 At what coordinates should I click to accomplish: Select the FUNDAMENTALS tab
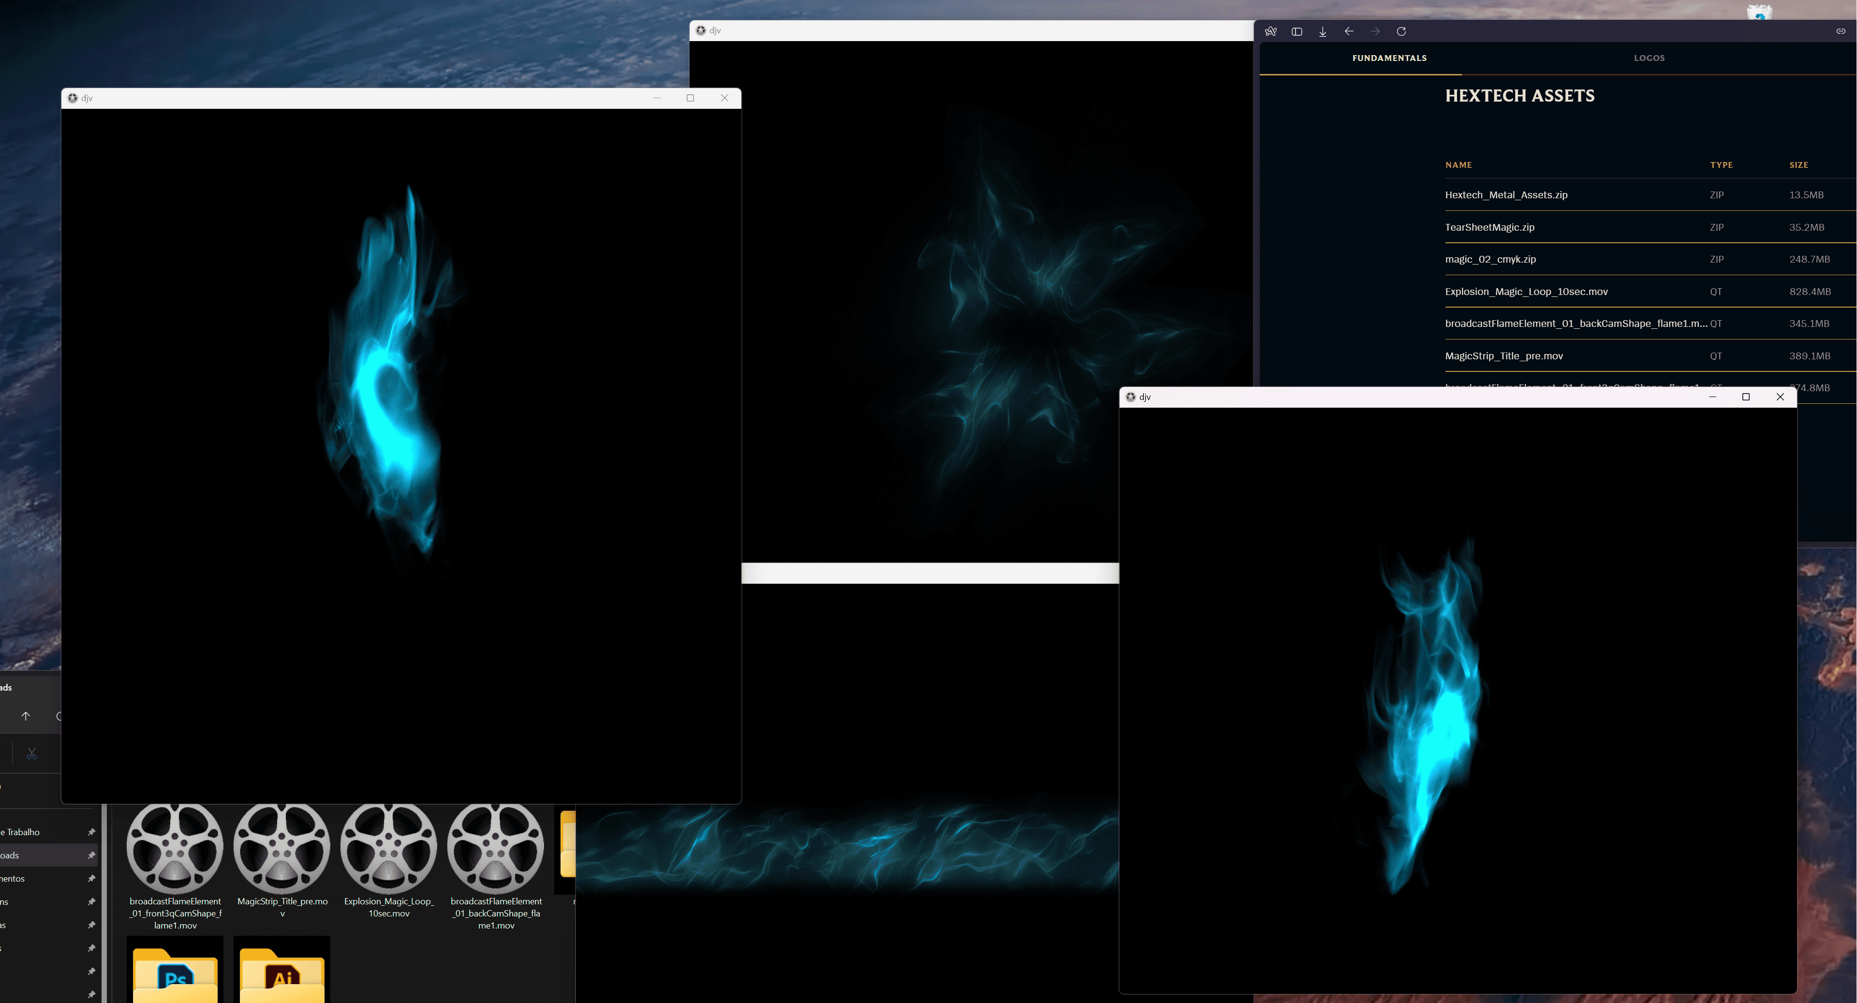1388,58
